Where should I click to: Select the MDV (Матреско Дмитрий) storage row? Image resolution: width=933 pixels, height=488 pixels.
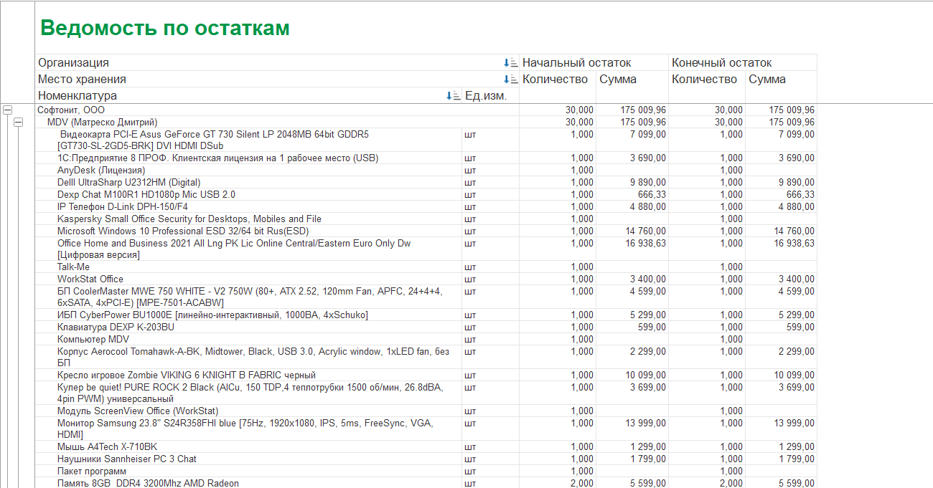click(102, 123)
